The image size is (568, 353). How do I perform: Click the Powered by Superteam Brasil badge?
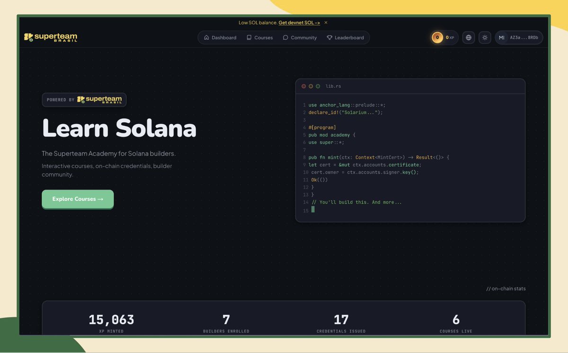pyautogui.click(x=84, y=100)
